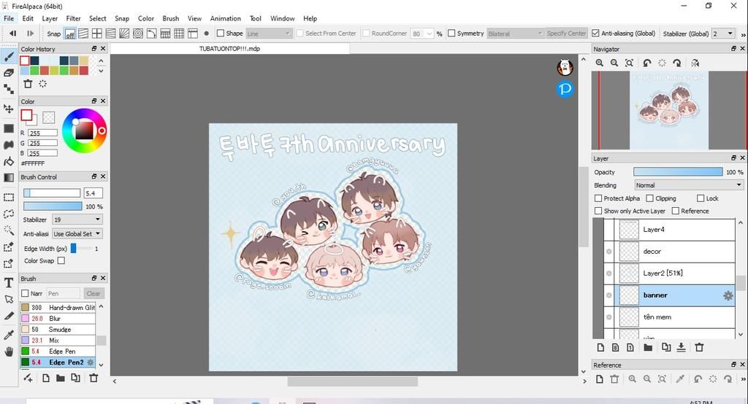
Task: Check Protect Alpha
Action: pos(598,198)
